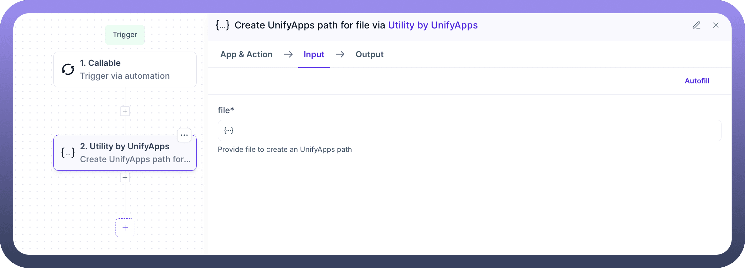The image size is (745, 268).
Task: Open three-dot menu on Utility node
Action: (x=184, y=135)
